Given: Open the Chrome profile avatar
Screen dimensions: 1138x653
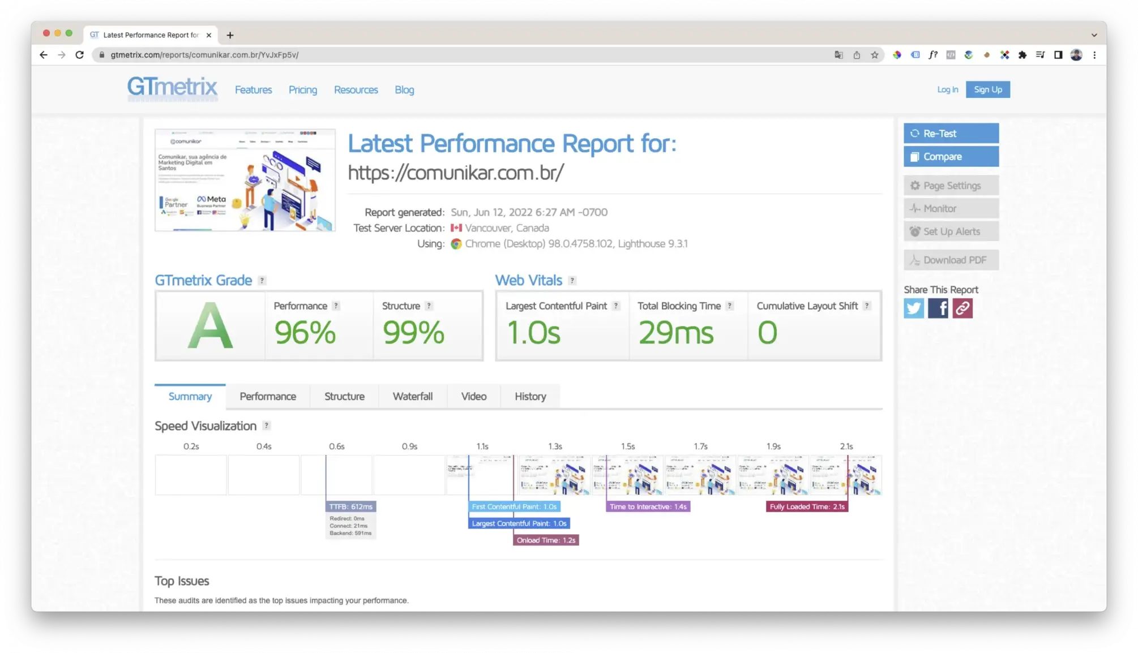Looking at the screenshot, I should [x=1076, y=55].
